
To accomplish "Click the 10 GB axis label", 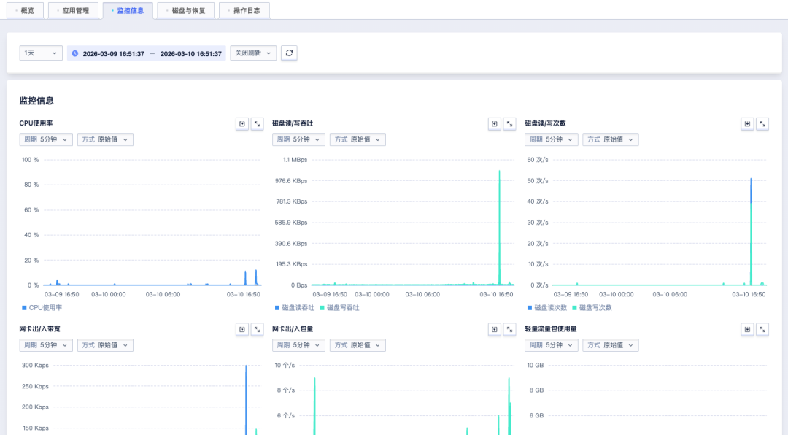I will (536, 366).
